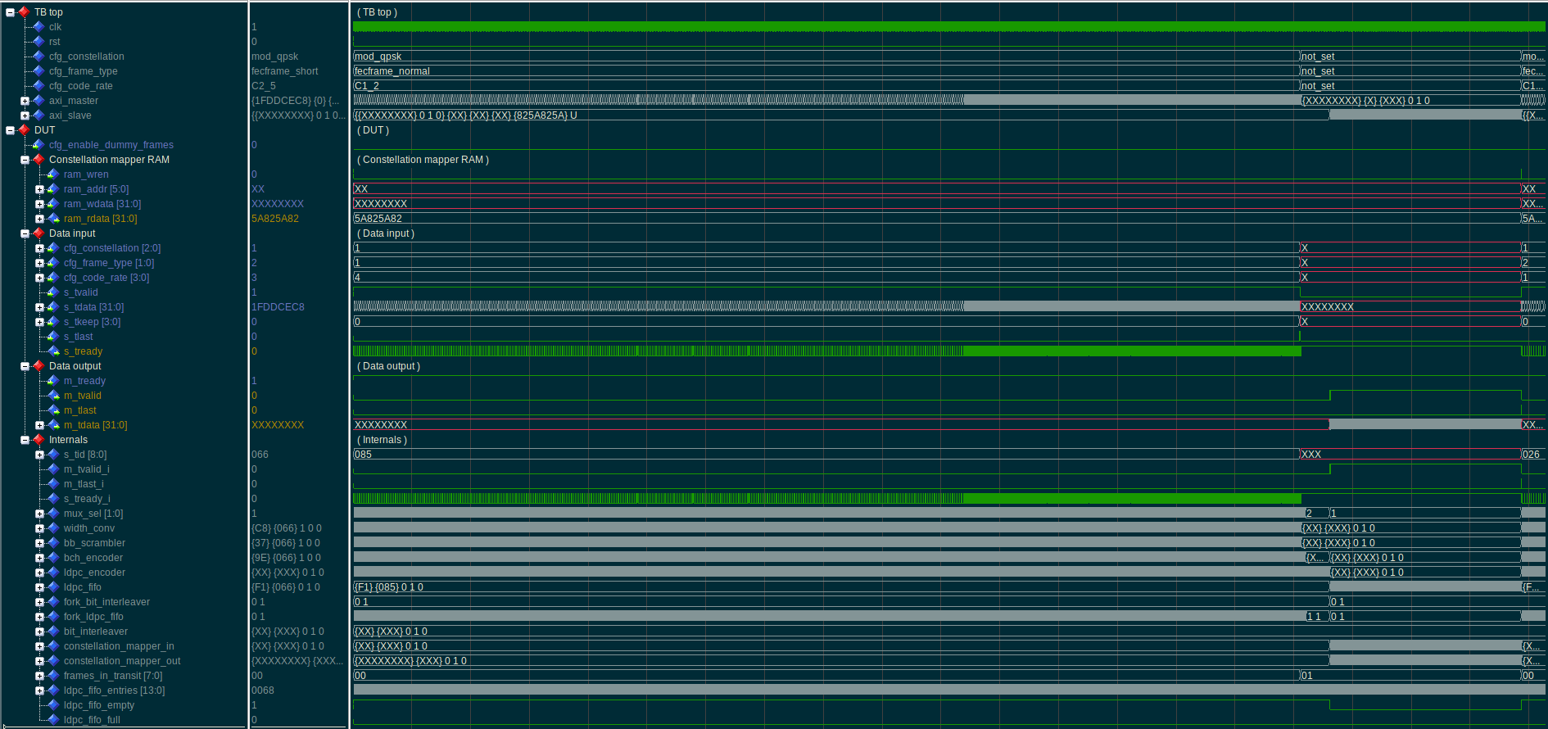Collapse the TB top group
Image resolution: width=1548 pixels, height=729 pixels.
(x=10, y=12)
